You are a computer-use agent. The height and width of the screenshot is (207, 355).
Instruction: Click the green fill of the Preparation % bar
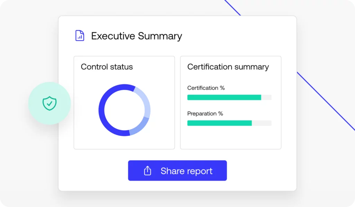(x=219, y=123)
